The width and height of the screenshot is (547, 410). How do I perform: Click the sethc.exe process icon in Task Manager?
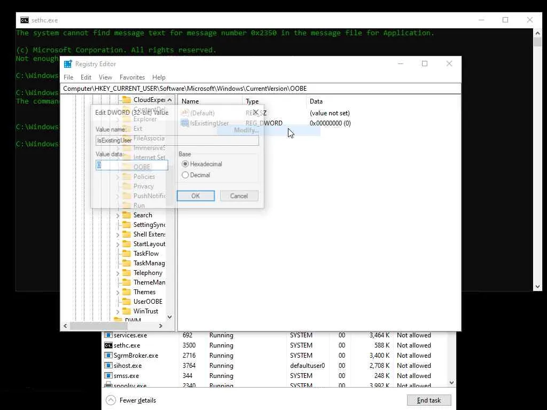(108, 345)
